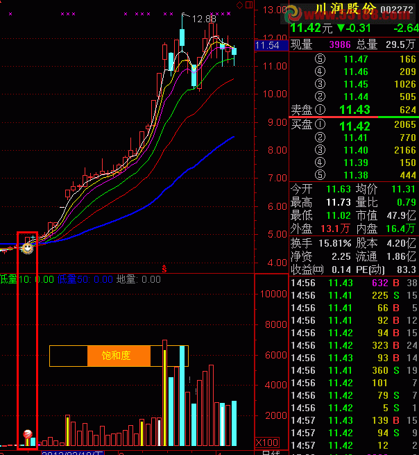Click the tick trade with volume 360

coord(354,370)
